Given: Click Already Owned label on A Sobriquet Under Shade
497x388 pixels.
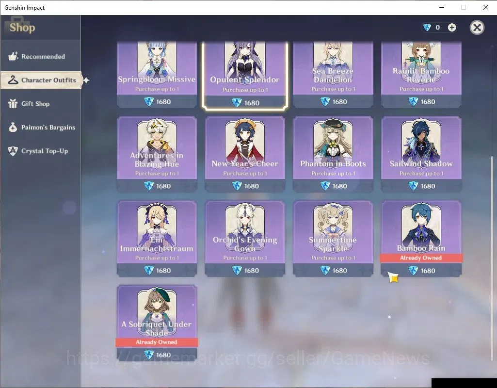Looking at the screenshot, I should [x=157, y=342].
